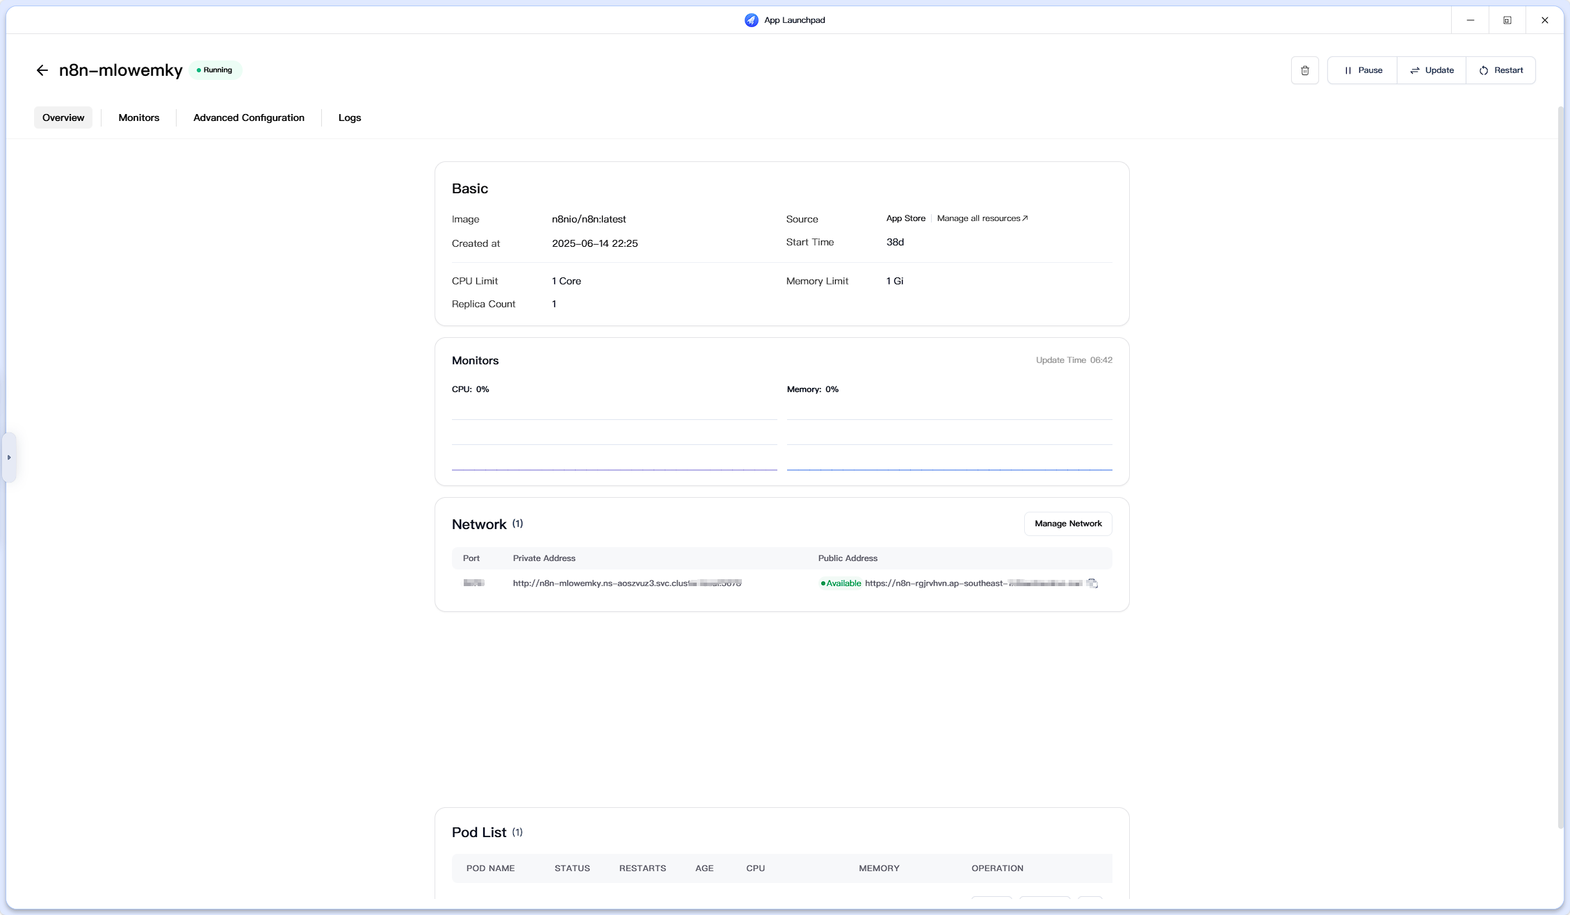The width and height of the screenshot is (1570, 915).
Task: Open the Monitors tab
Action: click(x=139, y=118)
